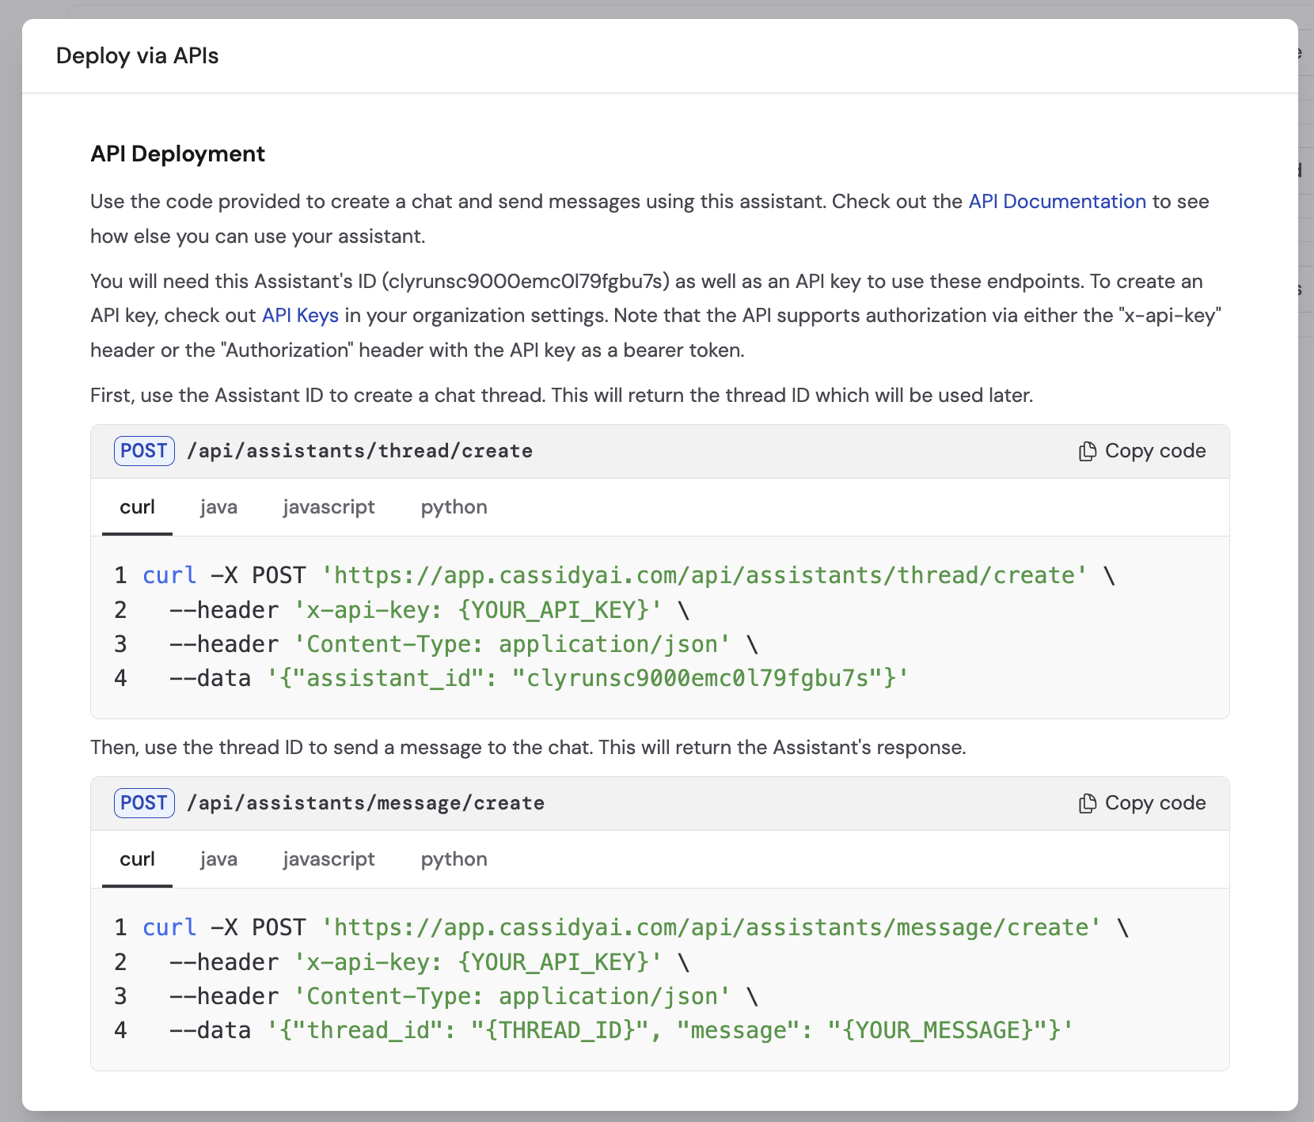Select the curl tab in the message create block

136,859
